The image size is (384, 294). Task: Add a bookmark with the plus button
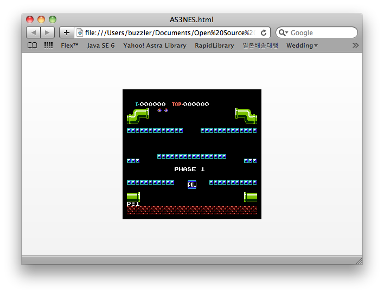[67, 32]
